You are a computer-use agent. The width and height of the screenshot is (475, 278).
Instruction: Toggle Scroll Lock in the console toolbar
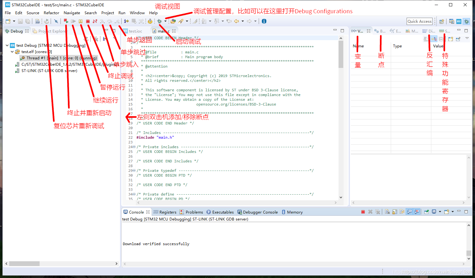395,212
